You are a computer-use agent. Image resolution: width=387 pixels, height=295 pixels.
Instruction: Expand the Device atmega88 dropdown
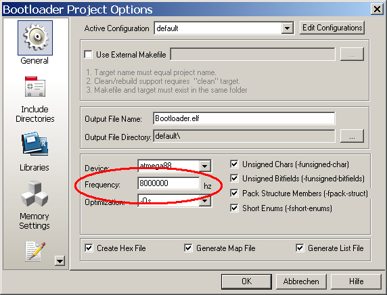(x=205, y=166)
